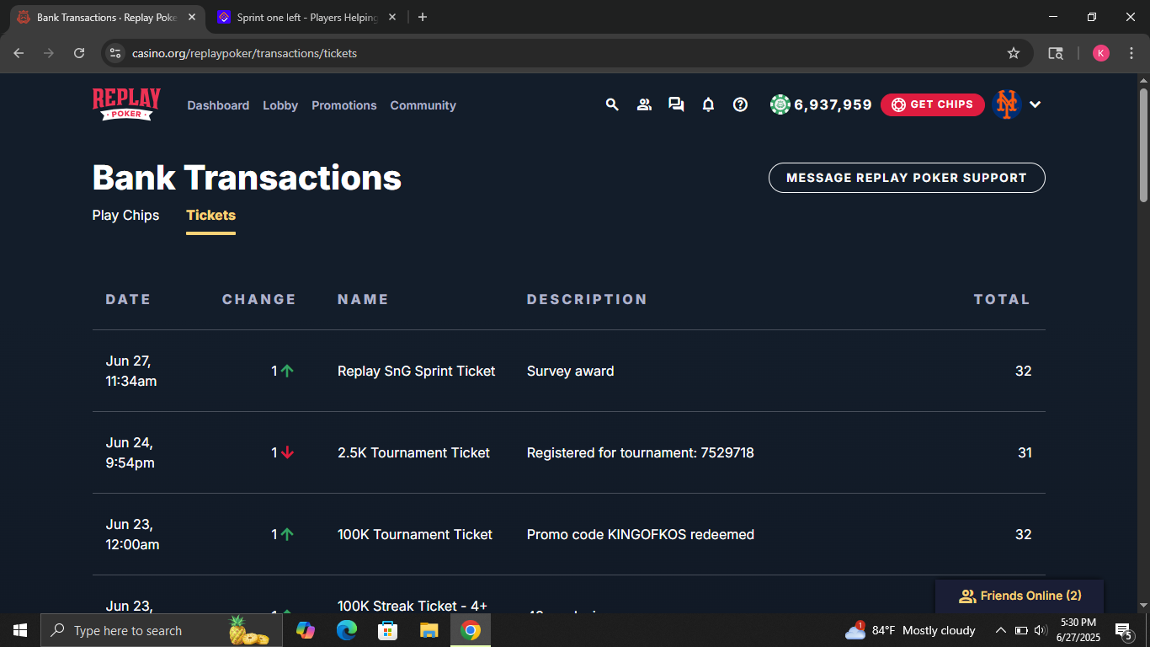Click the 100K Streak Ticket - 4+ name
The height and width of the screenshot is (647, 1150).
413,606
